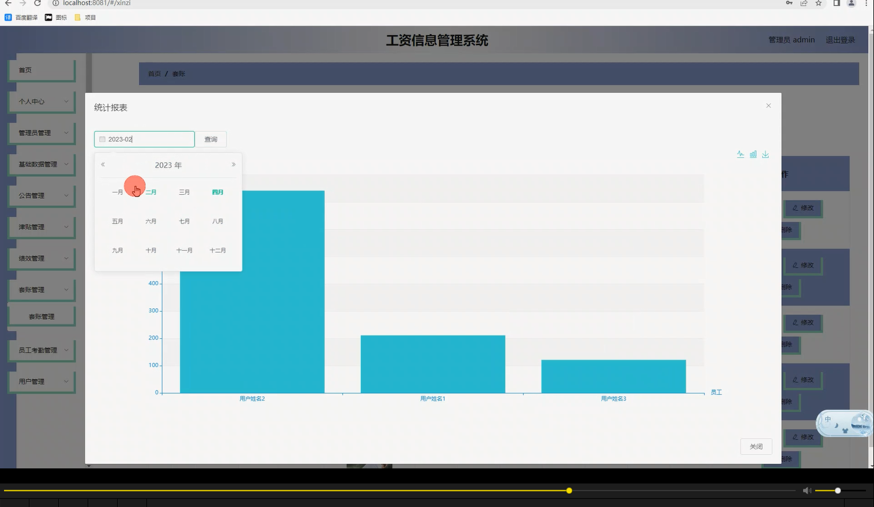Click the 项目 bookmarks folder icon
The width and height of the screenshot is (874, 507).
pos(80,17)
